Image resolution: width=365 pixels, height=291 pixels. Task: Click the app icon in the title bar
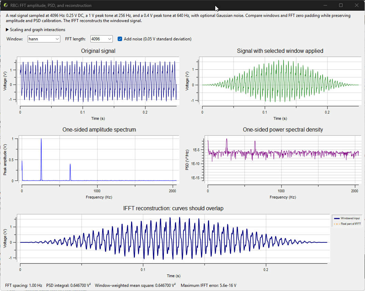(6, 5)
